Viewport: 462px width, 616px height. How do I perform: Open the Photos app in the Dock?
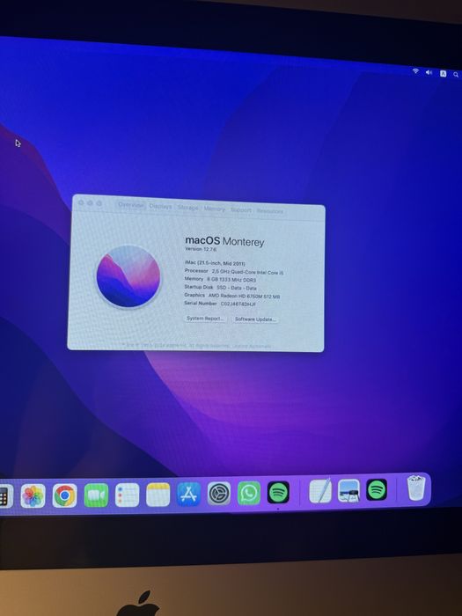tap(33, 495)
